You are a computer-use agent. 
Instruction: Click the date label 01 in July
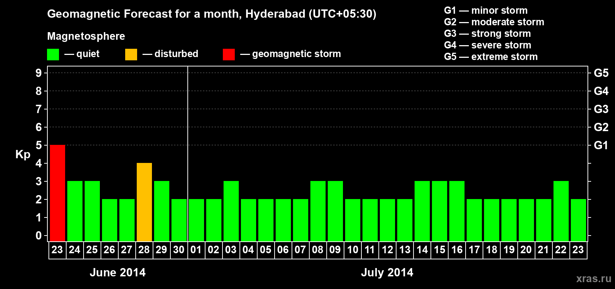point(196,250)
